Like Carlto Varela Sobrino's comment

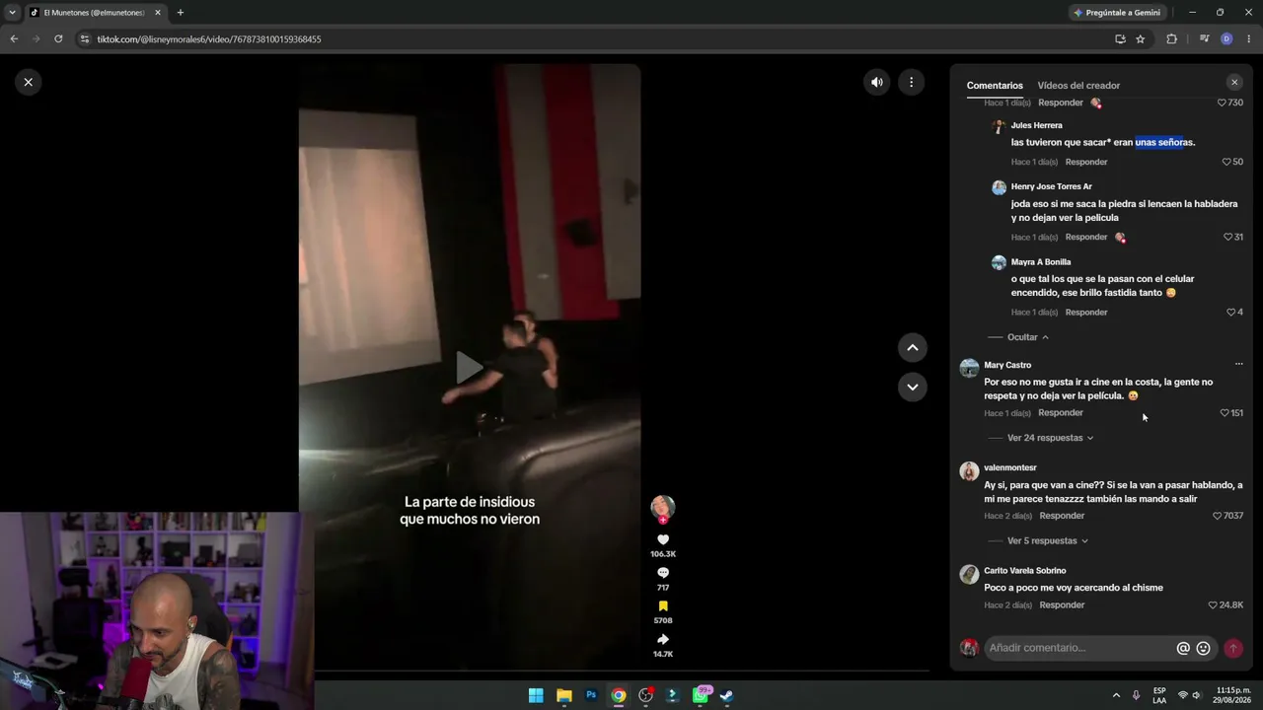[x=1214, y=605]
